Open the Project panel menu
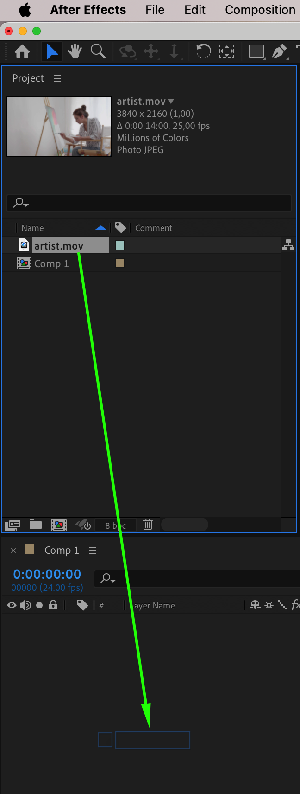Image resolution: width=300 pixels, height=794 pixels. coord(57,78)
